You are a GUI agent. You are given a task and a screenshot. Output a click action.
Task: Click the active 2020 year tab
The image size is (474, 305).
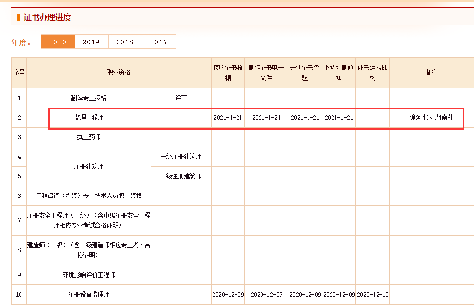[58, 42]
